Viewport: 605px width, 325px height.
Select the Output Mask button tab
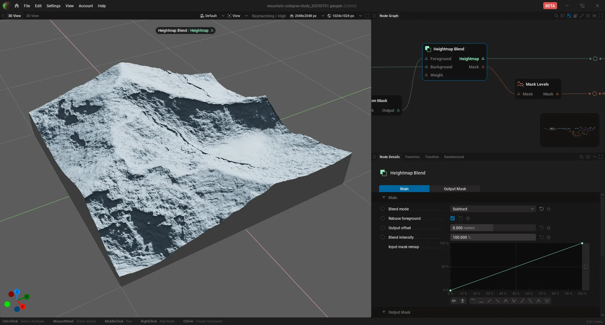(455, 189)
